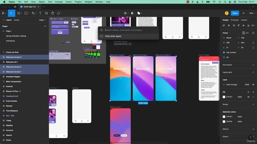Click the Boolean groups icon
257x144 pixels.
(139, 13)
